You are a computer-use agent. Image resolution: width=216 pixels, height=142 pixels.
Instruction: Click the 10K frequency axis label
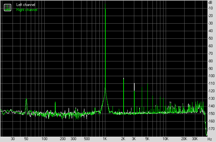165,139
